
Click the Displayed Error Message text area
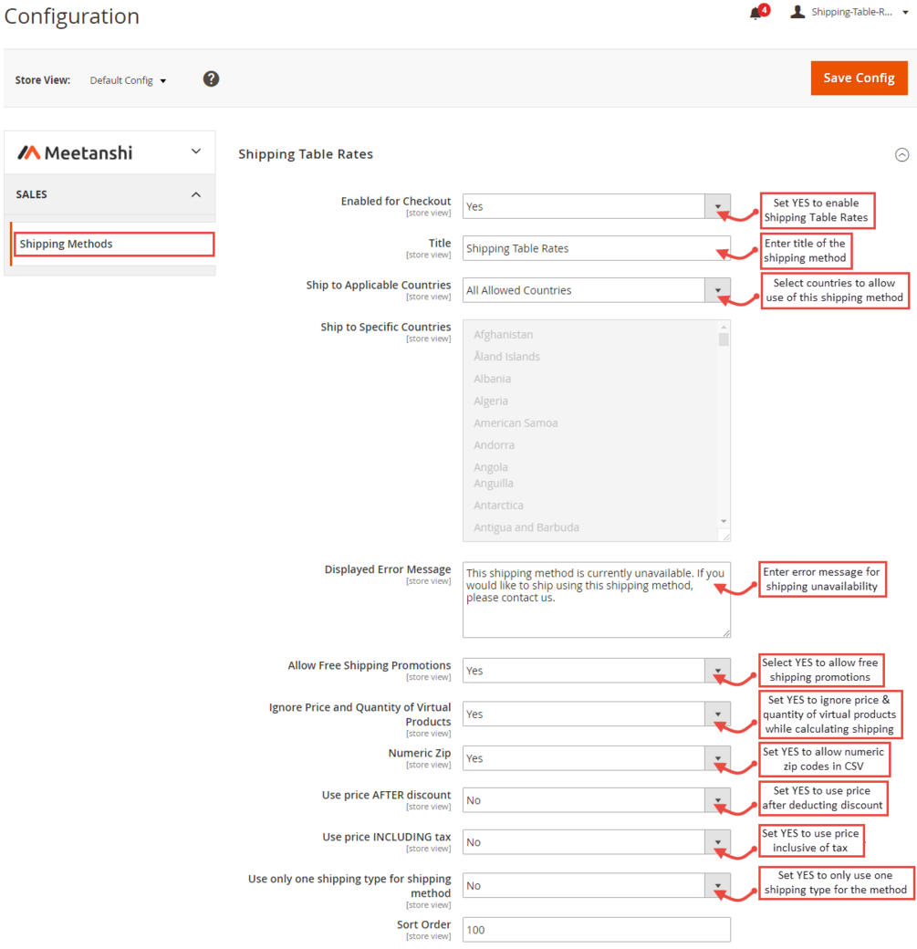596,600
